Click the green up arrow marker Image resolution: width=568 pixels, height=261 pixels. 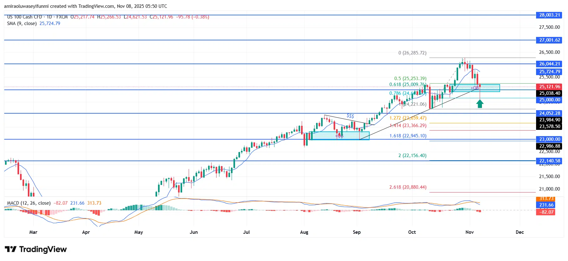click(480, 104)
